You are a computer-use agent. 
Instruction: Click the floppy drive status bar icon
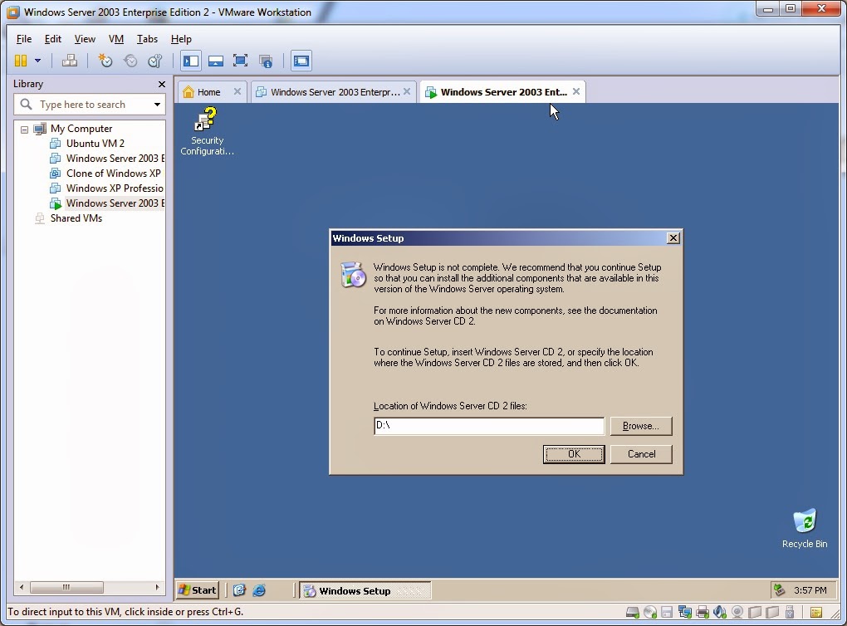click(667, 612)
